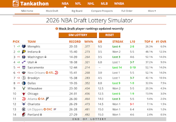
Task: Click Charlotte's 9-1 last-ten record
Action: (x=132, y=104)
